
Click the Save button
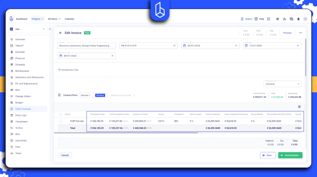tap(268, 155)
